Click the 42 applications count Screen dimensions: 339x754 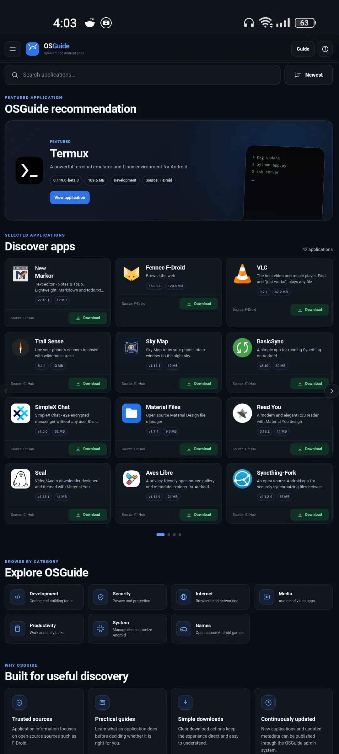[x=317, y=249]
